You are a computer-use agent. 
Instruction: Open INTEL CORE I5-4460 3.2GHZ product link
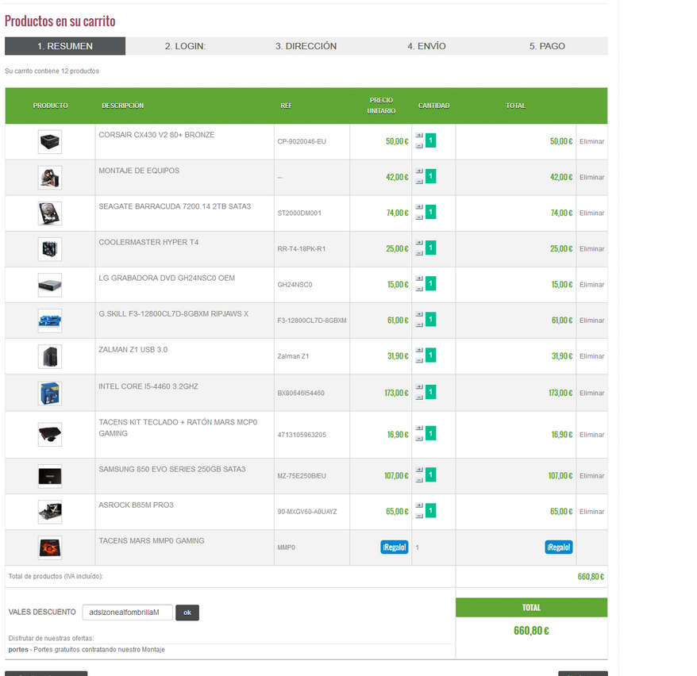(148, 386)
